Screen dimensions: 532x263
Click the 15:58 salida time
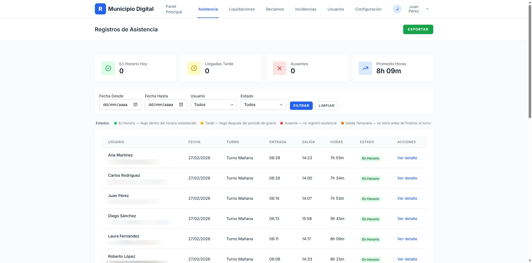click(307, 219)
